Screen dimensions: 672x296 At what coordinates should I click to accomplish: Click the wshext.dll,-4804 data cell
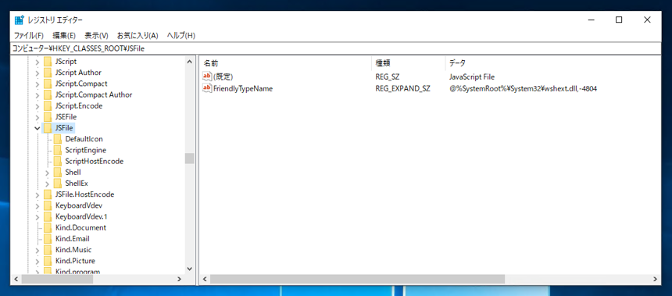pyautogui.click(x=524, y=89)
